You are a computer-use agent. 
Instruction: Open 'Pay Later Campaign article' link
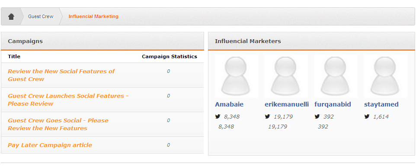50,145
